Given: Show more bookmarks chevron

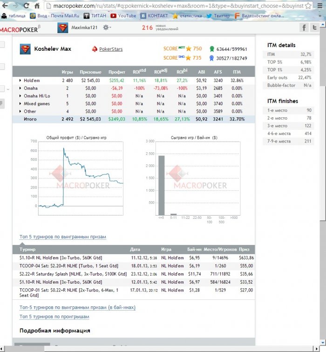Looking at the screenshot, I should tap(320, 16).
